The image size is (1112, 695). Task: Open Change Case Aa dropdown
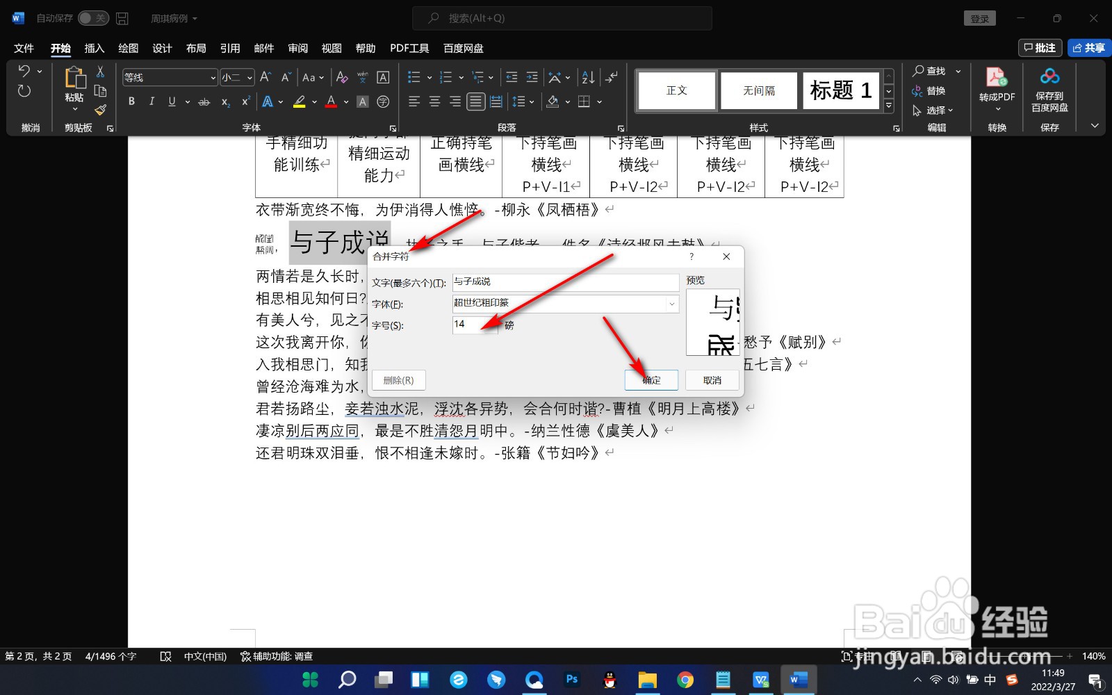coord(313,77)
